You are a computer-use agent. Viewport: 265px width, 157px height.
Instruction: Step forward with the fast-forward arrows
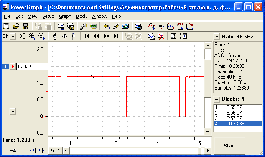(x=106, y=36)
